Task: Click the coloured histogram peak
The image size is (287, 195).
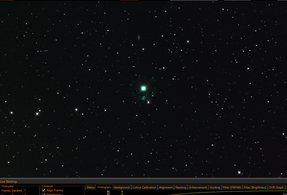Action: point(109,192)
